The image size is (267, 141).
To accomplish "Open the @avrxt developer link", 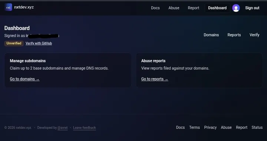I will [x=63, y=128].
